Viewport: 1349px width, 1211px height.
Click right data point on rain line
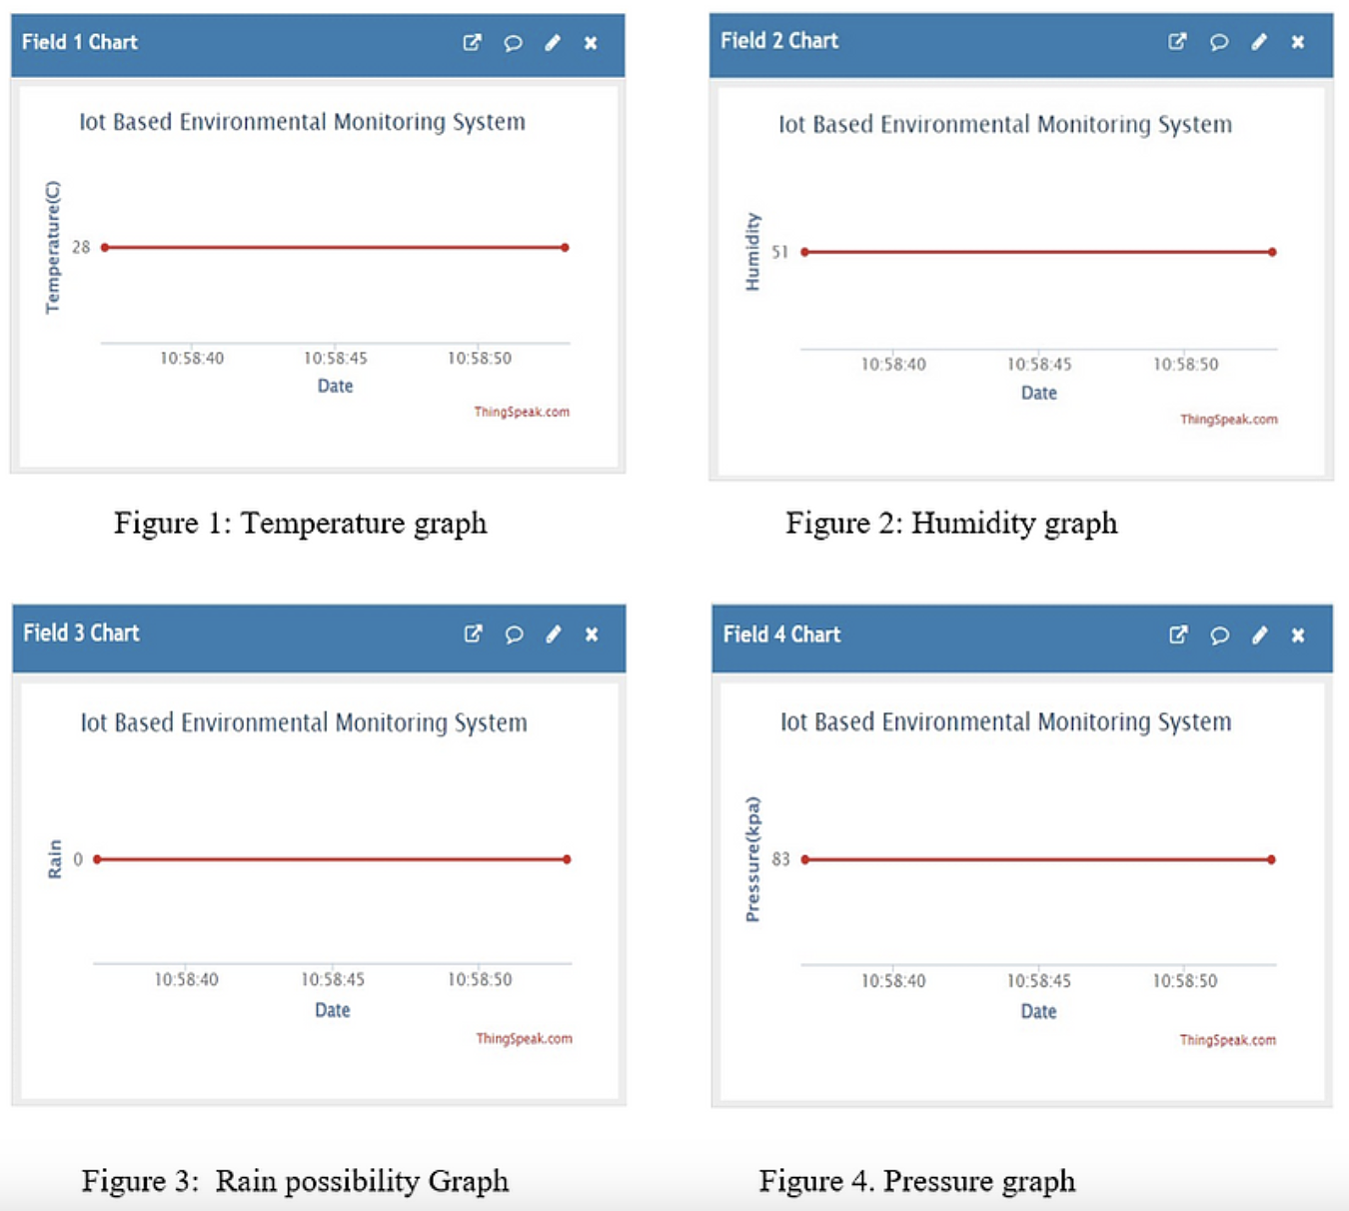point(567,859)
